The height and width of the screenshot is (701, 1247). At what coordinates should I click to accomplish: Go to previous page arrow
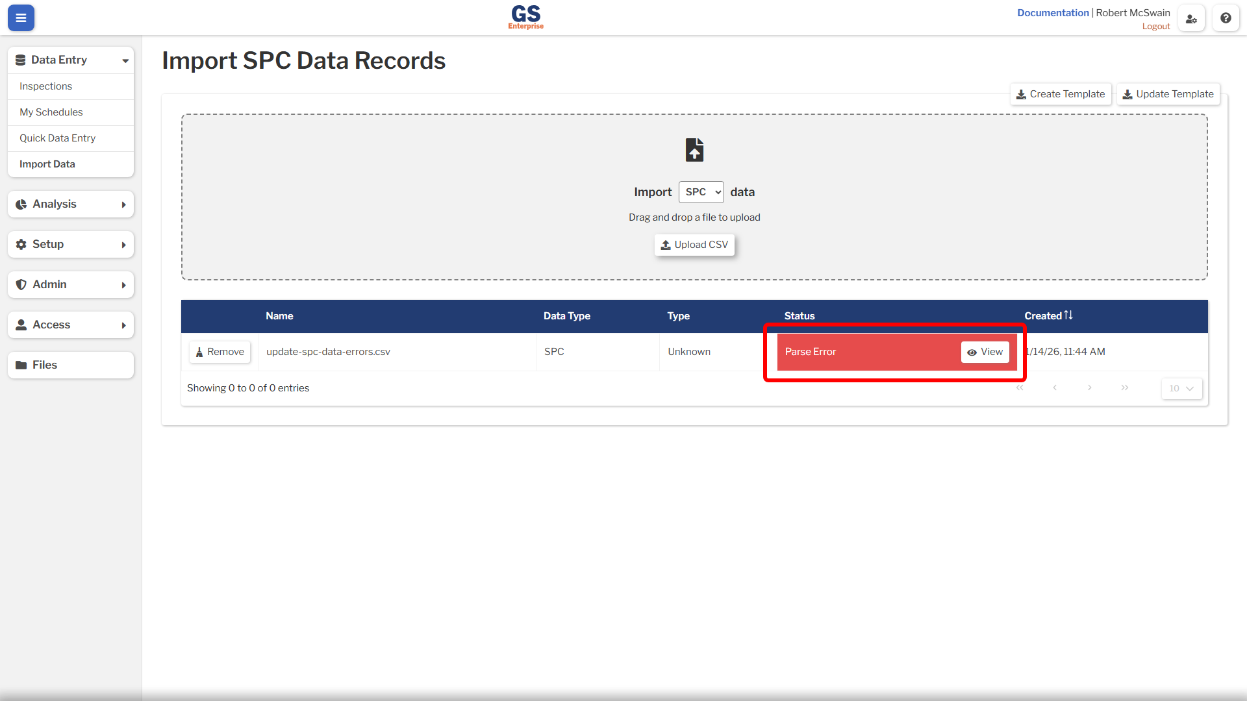[1055, 388]
